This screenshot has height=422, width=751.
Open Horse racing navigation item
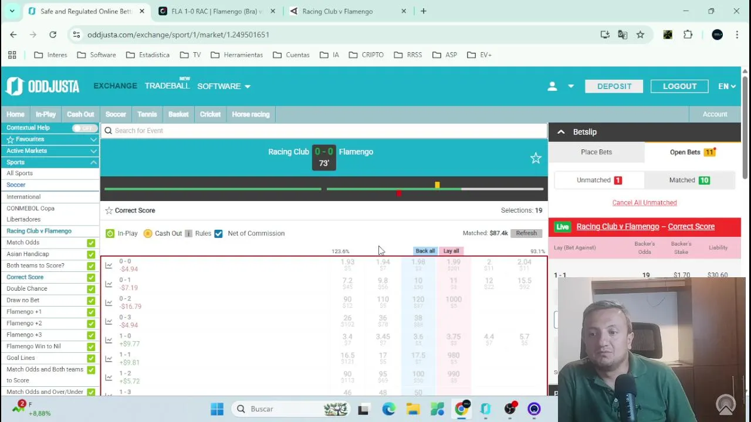pyautogui.click(x=251, y=114)
